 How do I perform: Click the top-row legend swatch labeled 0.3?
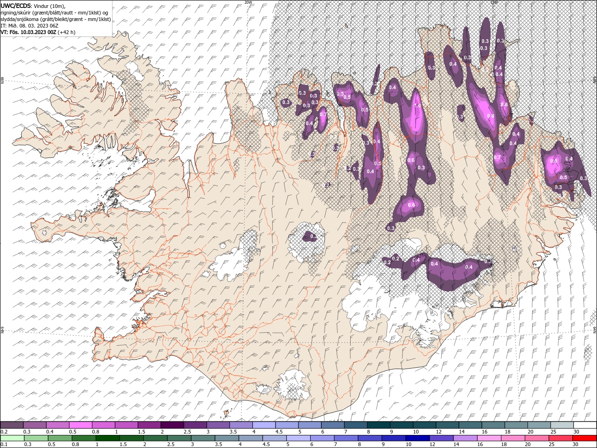[35, 425]
